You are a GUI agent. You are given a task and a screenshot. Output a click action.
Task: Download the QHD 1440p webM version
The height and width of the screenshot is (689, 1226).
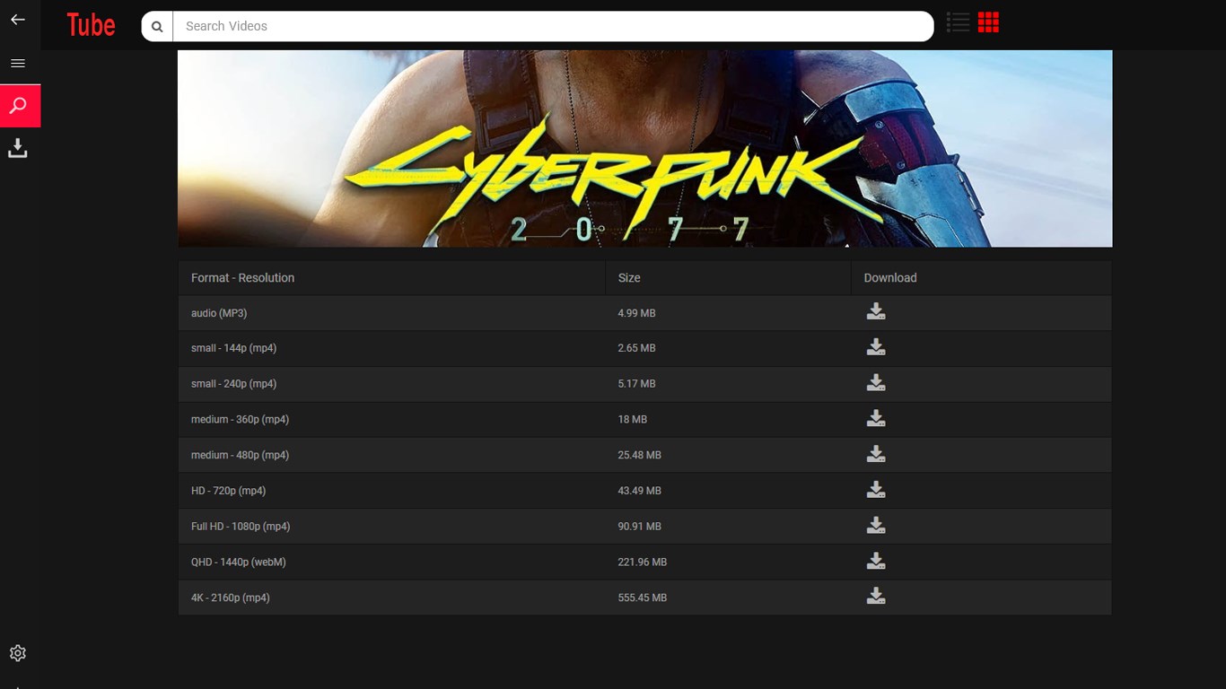876,561
